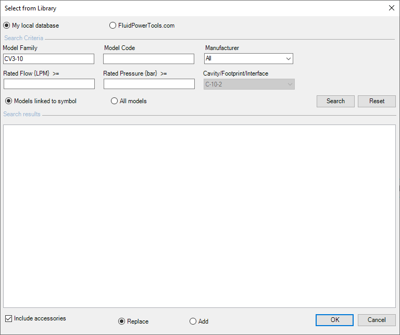This screenshot has width=400, height=335.
Task: Choose the Add radio button
Action: pyautogui.click(x=193, y=321)
